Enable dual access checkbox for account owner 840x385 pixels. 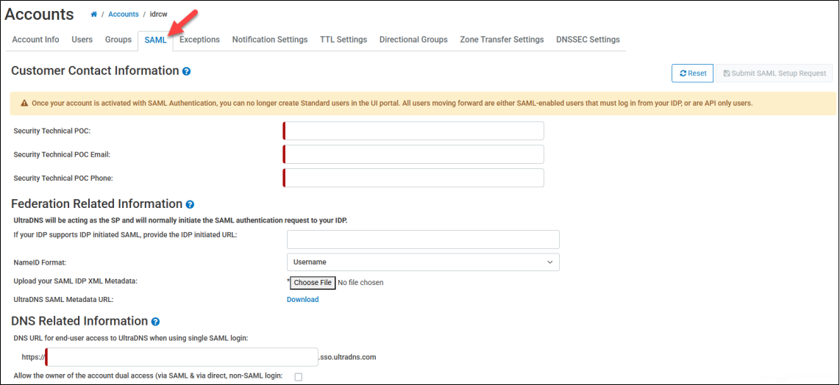coord(298,377)
